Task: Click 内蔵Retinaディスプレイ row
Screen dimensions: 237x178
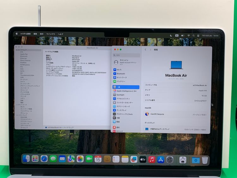Action: point(175,129)
